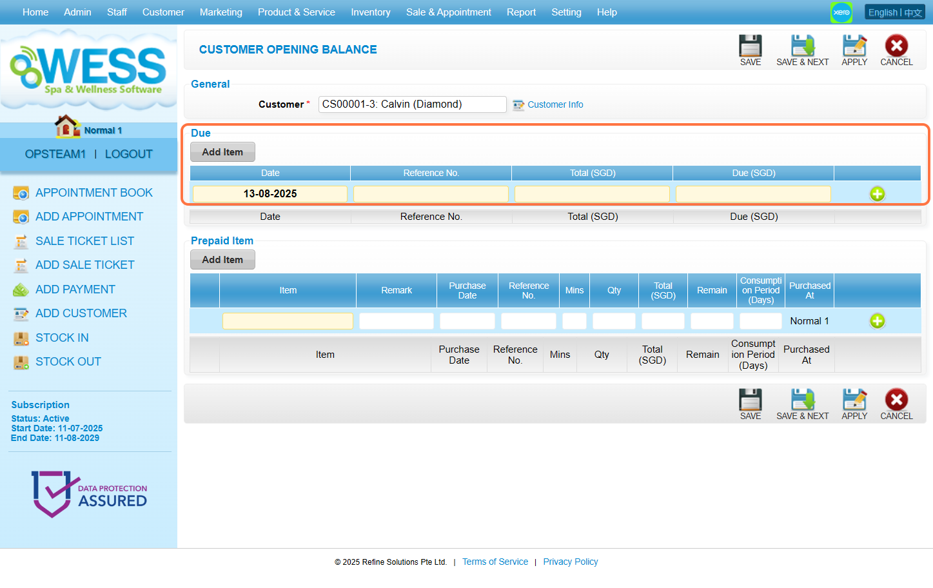
Task: Add the Due row with green plus
Action: coord(877,194)
